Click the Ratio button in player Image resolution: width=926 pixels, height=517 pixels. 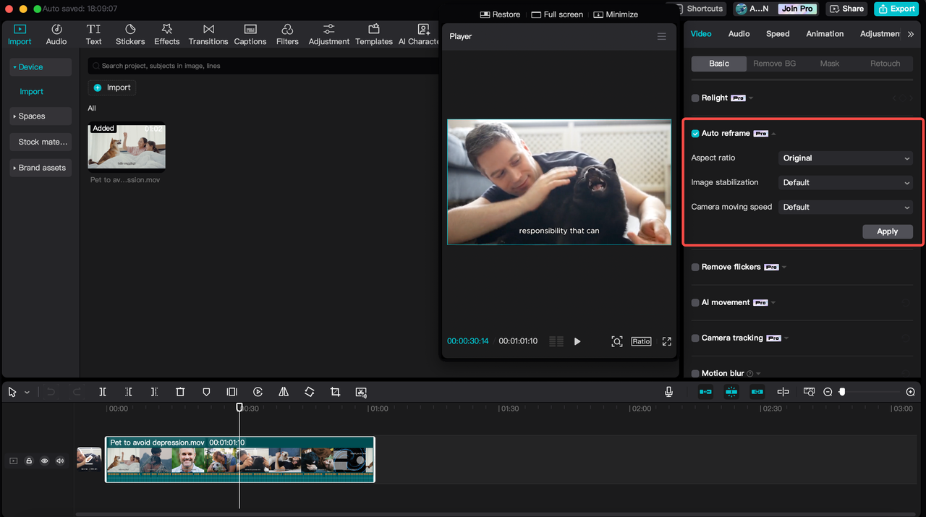[641, 341]
